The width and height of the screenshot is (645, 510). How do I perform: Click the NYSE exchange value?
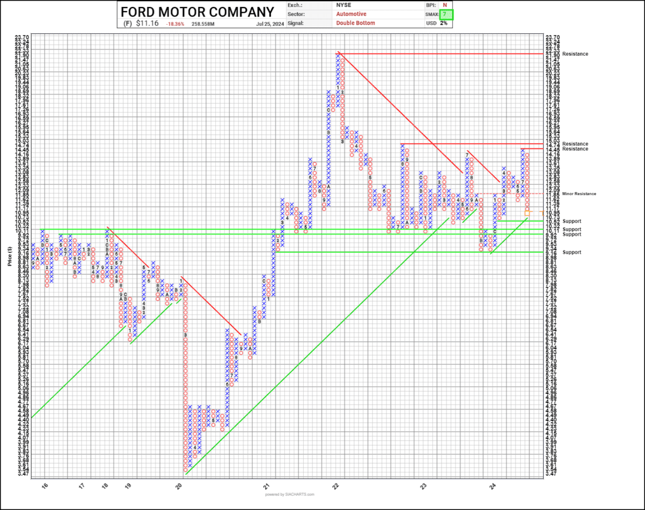coord(344,4)
